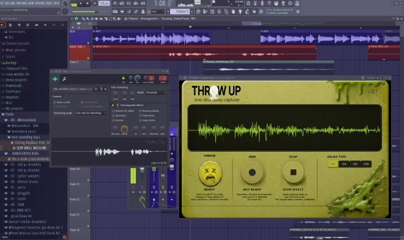Screen dimensions: 404x240
Task: Click the link/chain icon in the top toolbar
Action: pyautogui.click(x=136, y=11)
